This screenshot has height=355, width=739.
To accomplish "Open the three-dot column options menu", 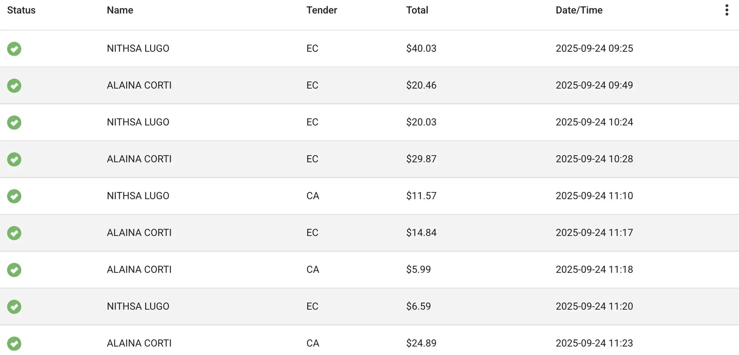I will (x=726, y=10).
